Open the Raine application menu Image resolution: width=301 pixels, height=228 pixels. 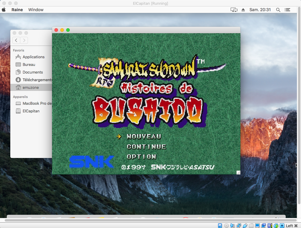[x=17, y=10]
